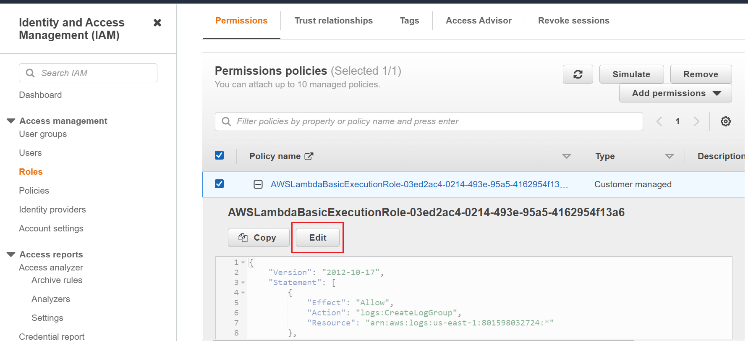Open User groups in the sidebar
This screenshot has height=341, width=748.
(43, 134)
